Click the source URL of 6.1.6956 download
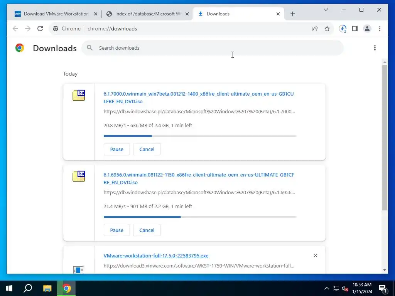 point(199,193)
